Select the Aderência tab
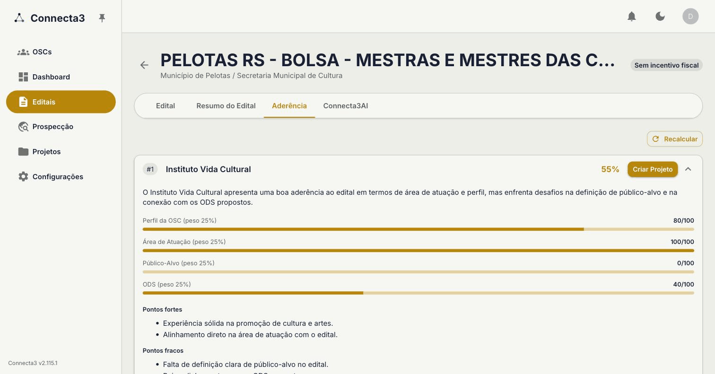 click(x=289, y=106)
